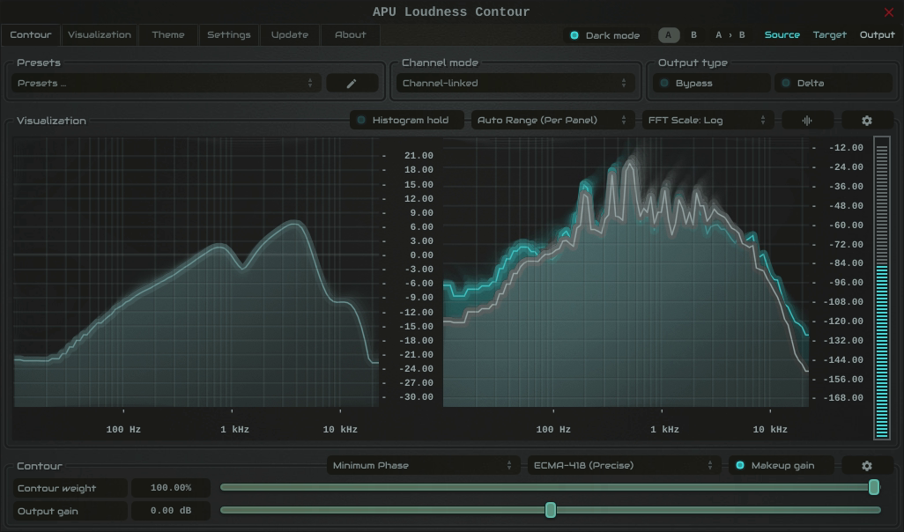Viewport: 904px width, 532px height.
Task: Change the FFT Scale: Log dropdown
Action: click(x=708, y=121)
